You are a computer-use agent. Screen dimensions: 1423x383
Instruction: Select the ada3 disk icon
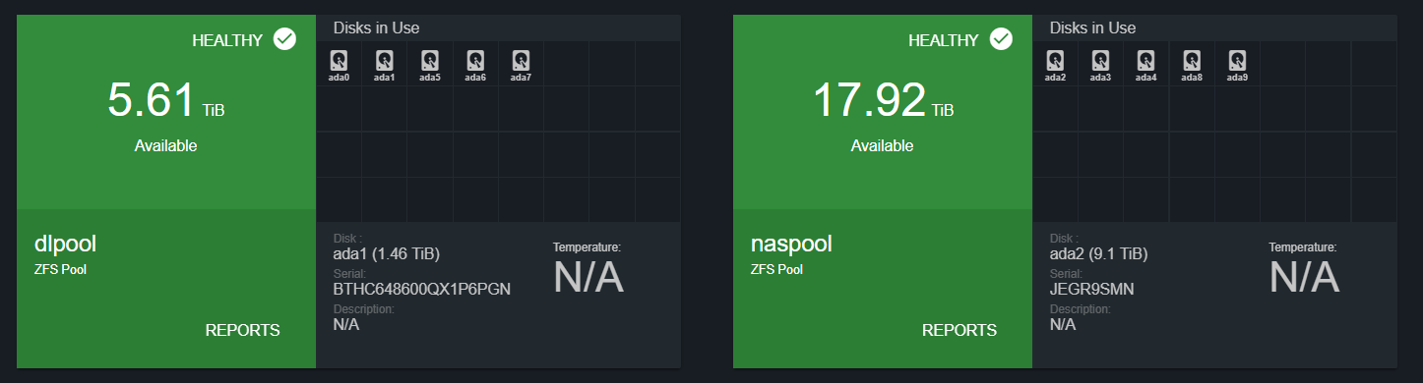point(1101,65)
